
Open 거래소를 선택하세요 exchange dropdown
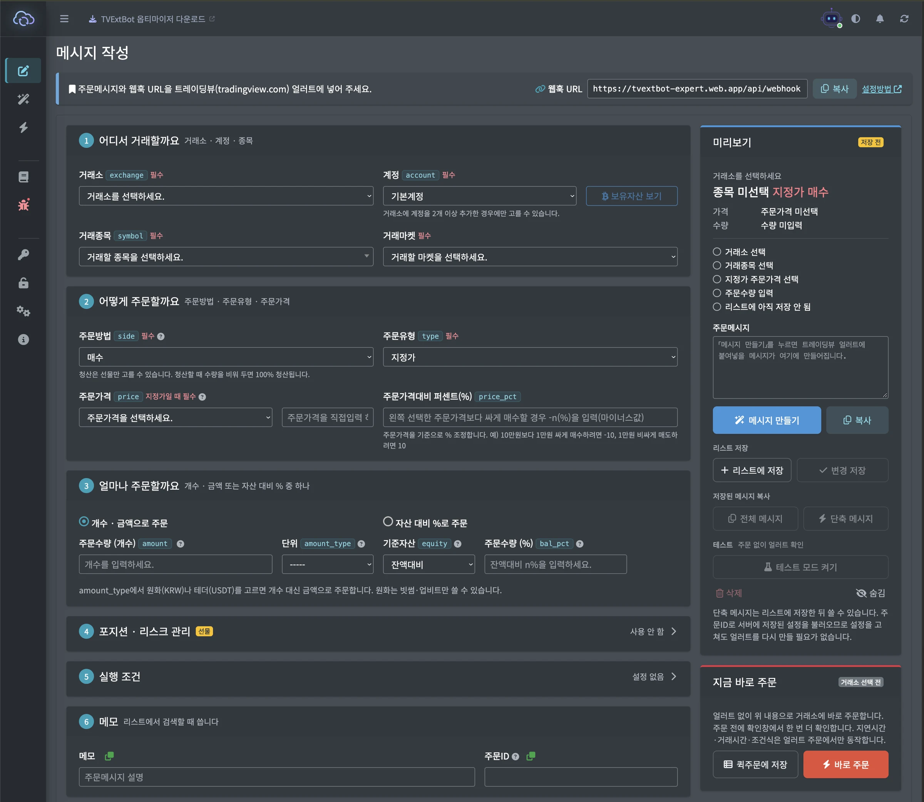tap(226, 196)
